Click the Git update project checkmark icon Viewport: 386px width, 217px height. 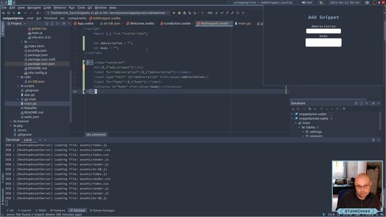pos(217,13)
